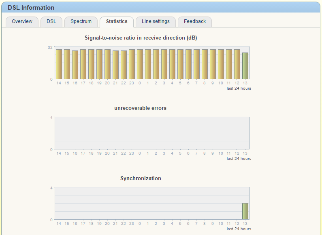Open the Spectrum tab

(81, 22)
